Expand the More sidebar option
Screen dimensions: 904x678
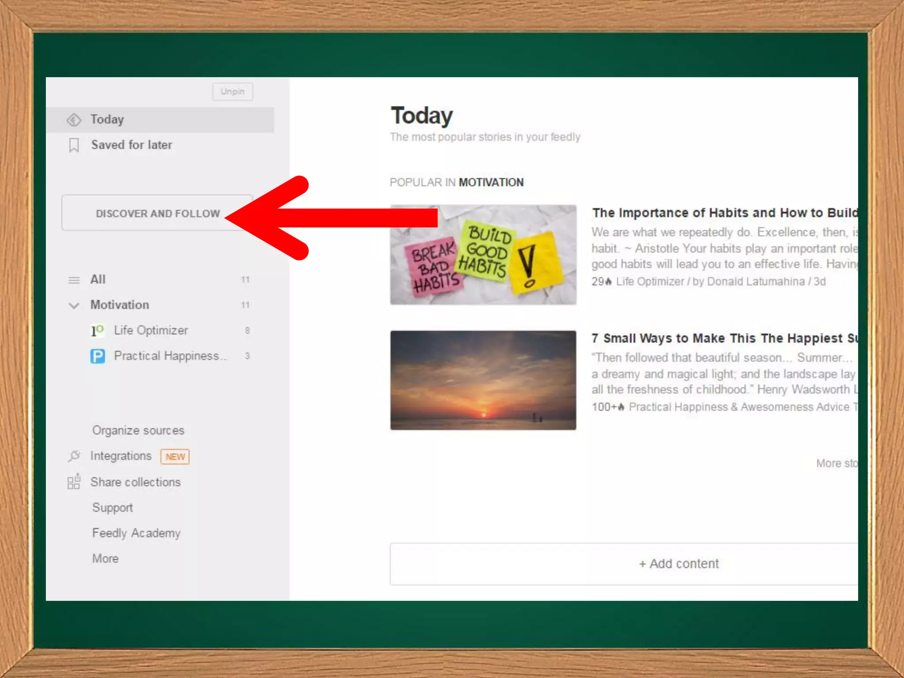[x=105, y=558]
